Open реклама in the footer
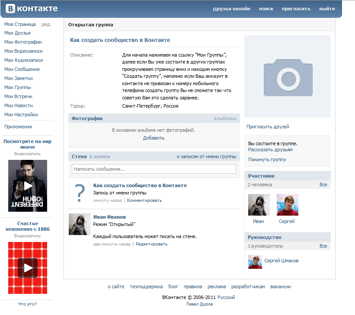The height and width of the screenshot is (315, 355). pos(217,287)
